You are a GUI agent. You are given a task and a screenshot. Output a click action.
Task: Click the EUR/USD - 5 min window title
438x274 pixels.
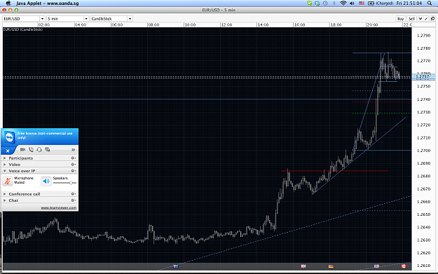[x=219, y=10]
